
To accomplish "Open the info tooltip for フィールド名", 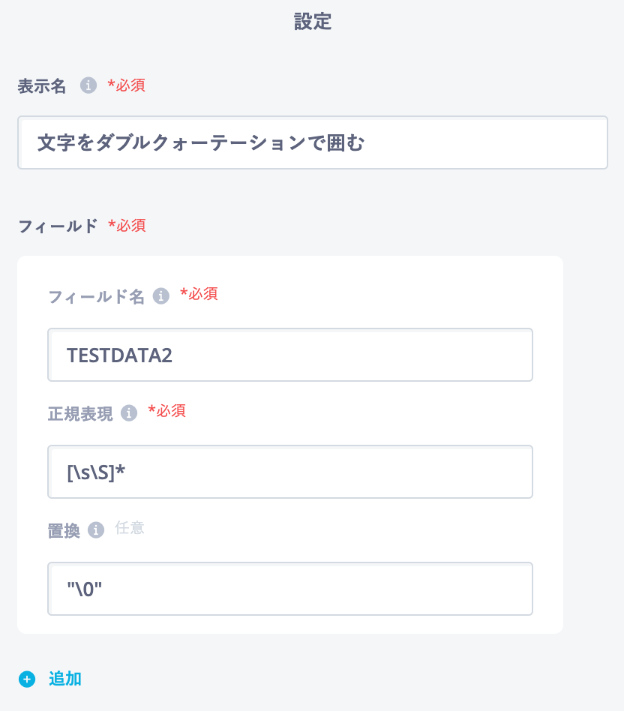I will [x=161, y=296].
